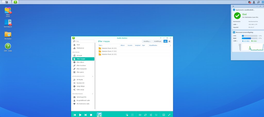
Task: Choose output device via the screen icon
Action: pos(164,115)
